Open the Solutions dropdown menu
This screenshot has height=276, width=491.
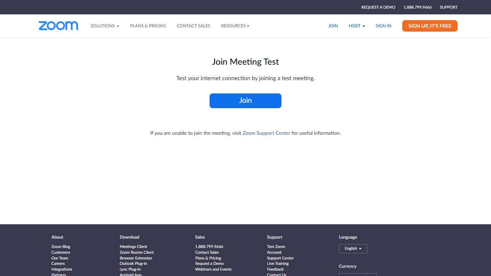tap(105, 26)
